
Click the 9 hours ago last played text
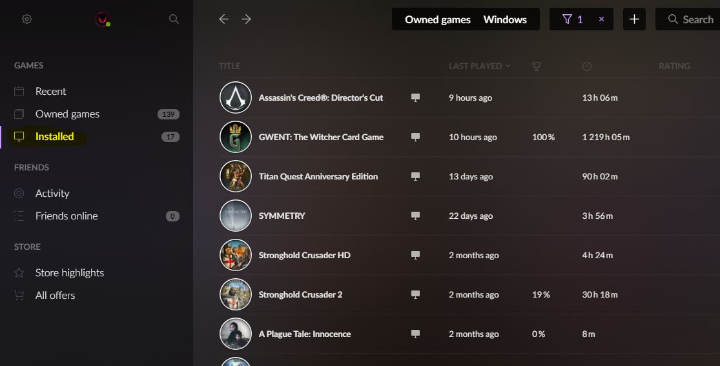click(x=470, y=98)
